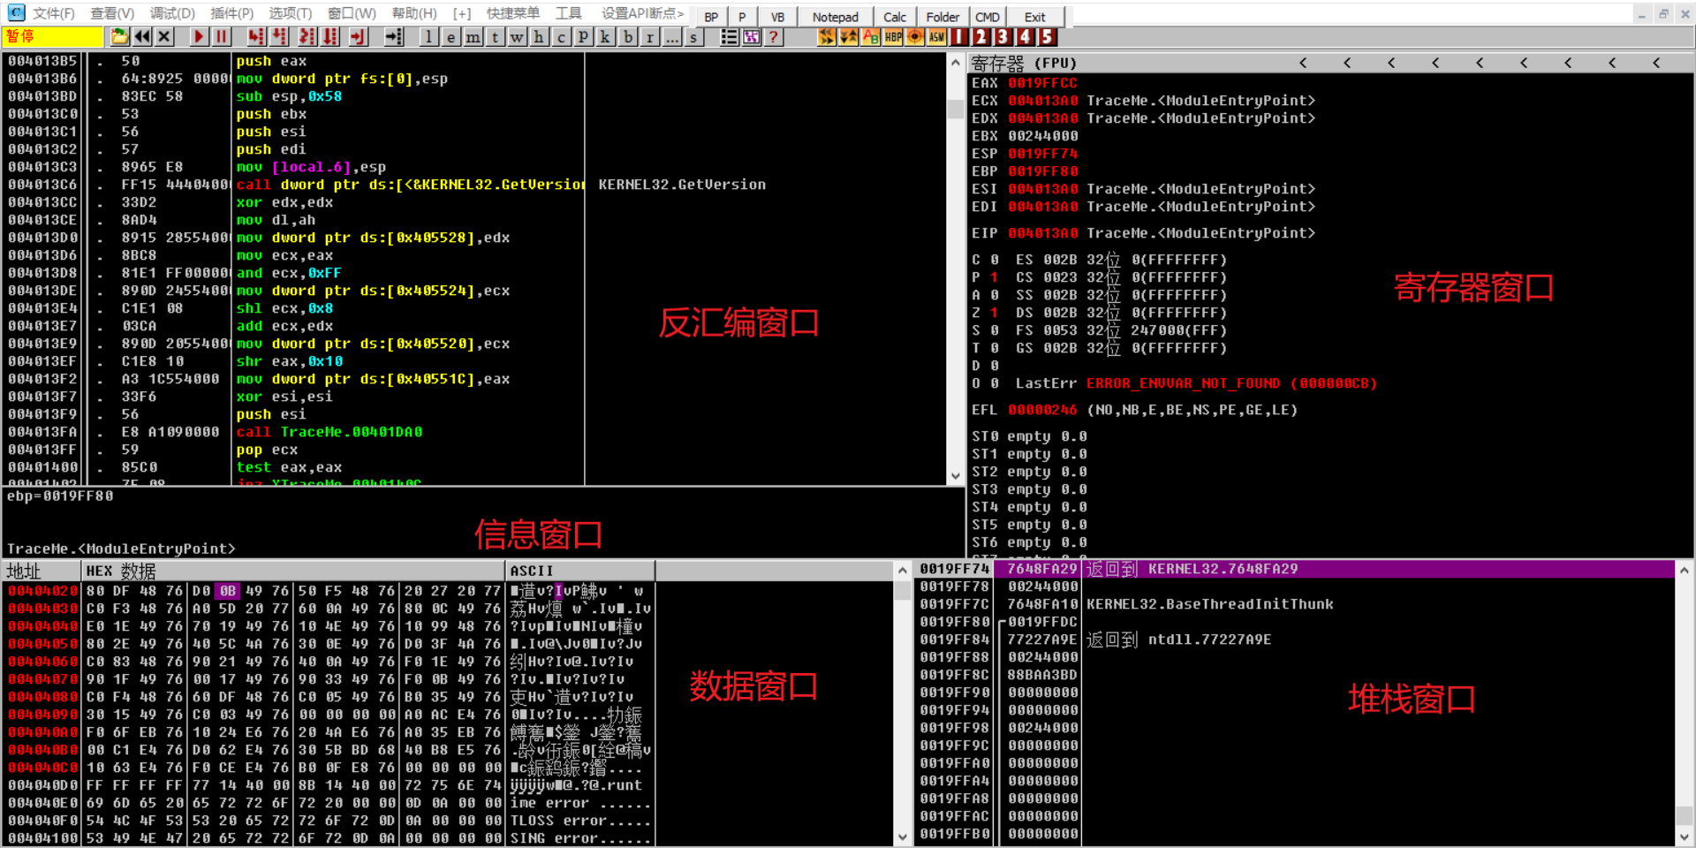This screenshot has width=1696, height=848.
Task: Click the HEX 数据 column header
Action: pyautogui.click(x=294, y=571)
